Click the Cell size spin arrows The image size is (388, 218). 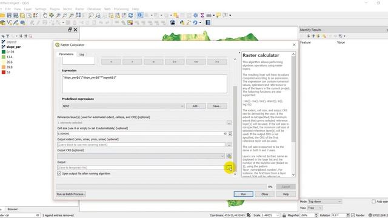[230, 133]
